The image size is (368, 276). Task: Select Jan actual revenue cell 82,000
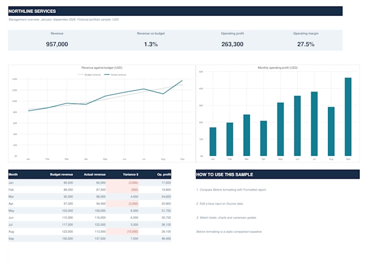[x=101, y=182]
